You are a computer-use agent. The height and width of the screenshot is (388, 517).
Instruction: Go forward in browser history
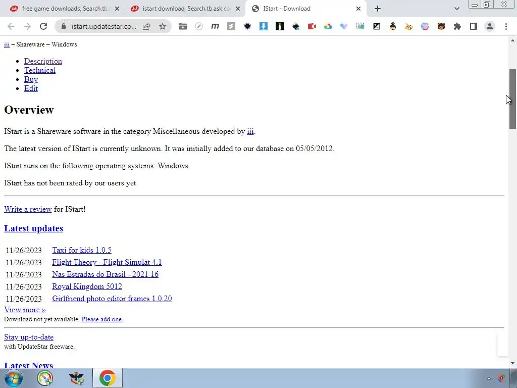tap(27, 26)
